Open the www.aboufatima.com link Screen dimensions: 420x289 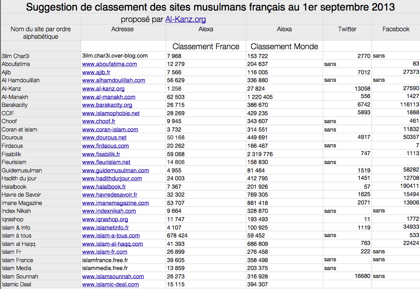point(109,64)
